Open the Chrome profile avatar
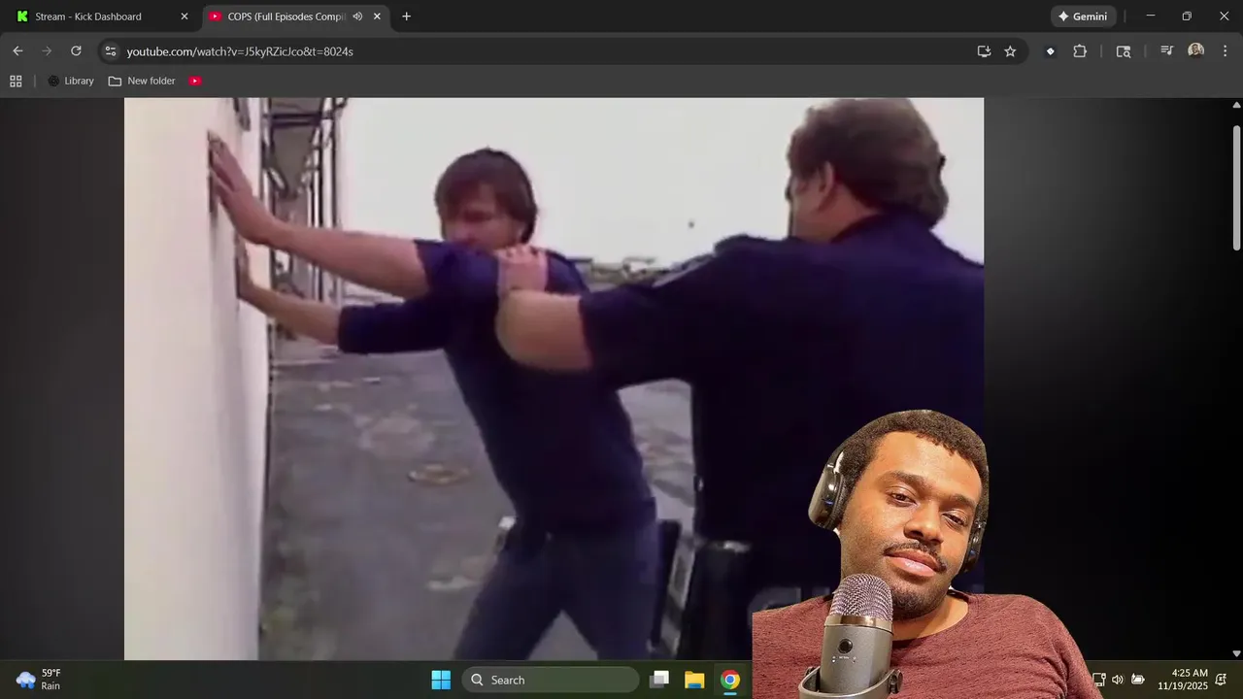Image resolution: width=1243 pixels, height=699 pixels. pyautogui.click(x=1195, y=51)
